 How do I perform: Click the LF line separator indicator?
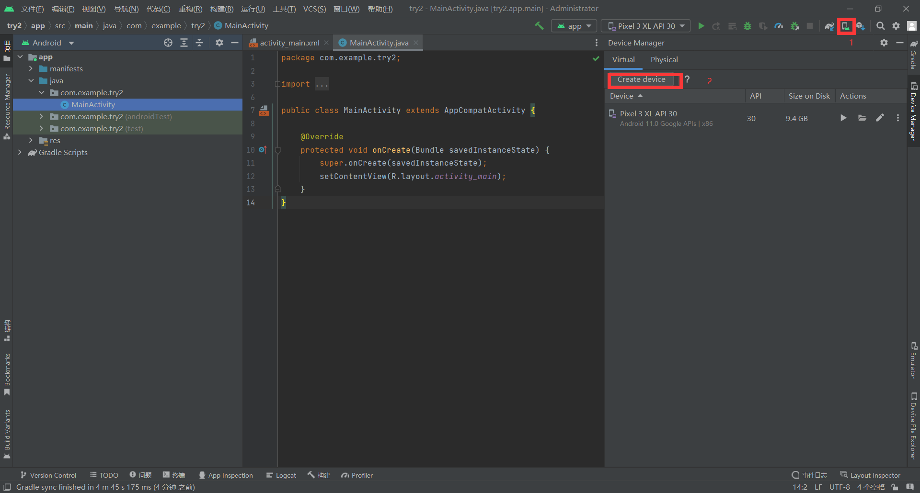point(818,487)
